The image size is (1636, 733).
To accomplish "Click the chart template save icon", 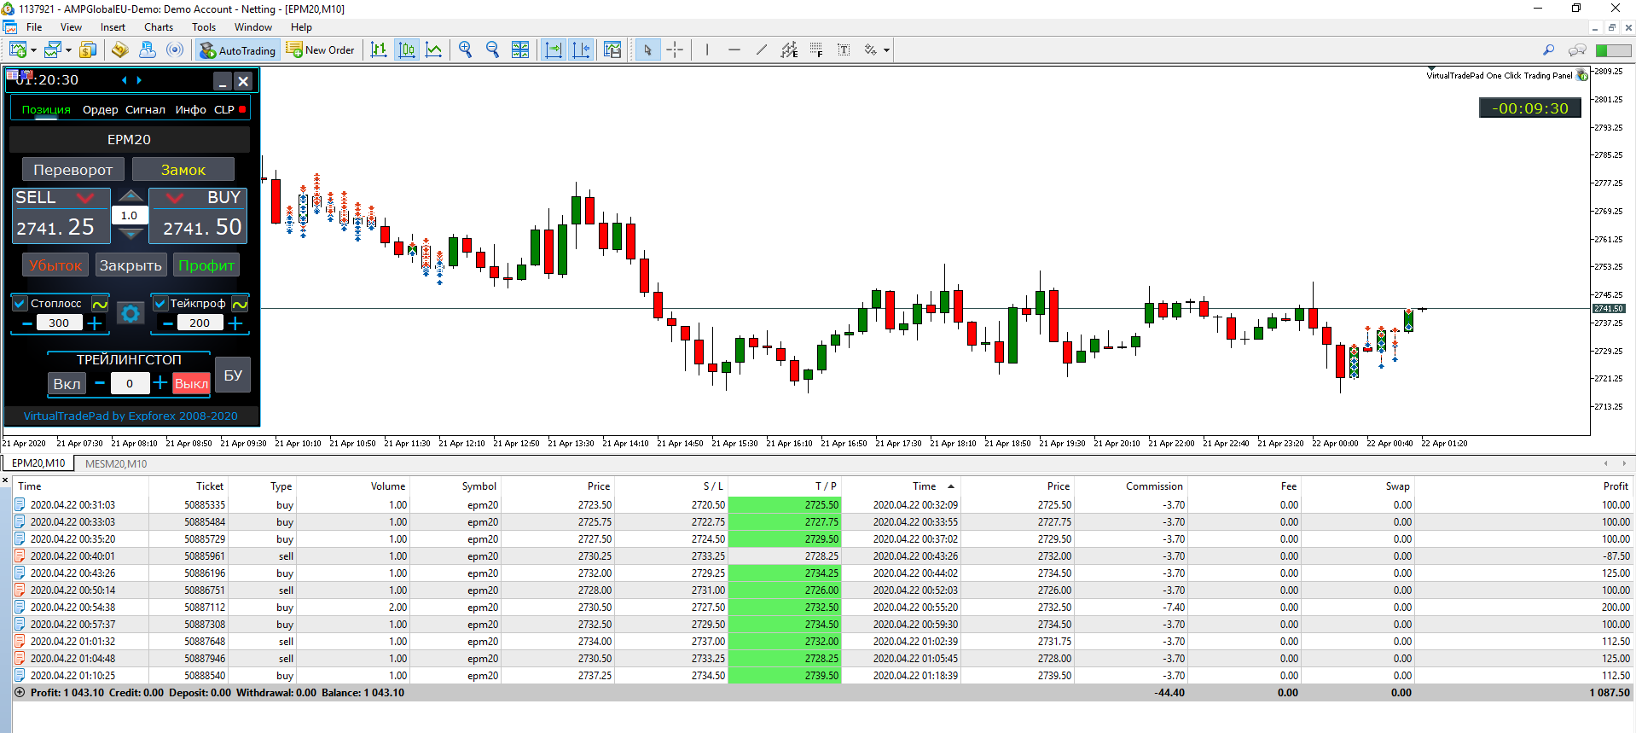I will pyautogui.click(x=612, y=50).
